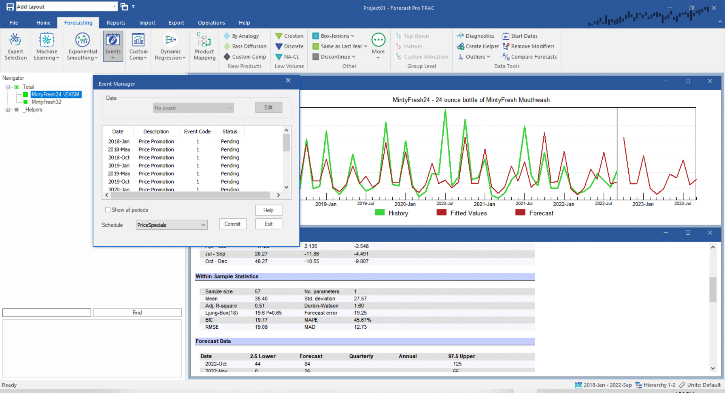The height and width of the screenshot is (393, 725).
Task: Expand the _Helpers tree node
Action: click(8, 110)
